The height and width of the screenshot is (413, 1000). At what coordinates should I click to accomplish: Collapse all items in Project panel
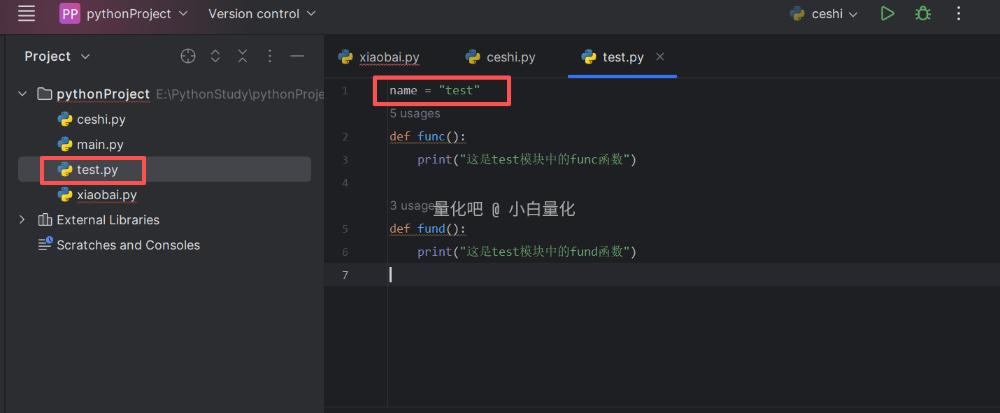243,57
